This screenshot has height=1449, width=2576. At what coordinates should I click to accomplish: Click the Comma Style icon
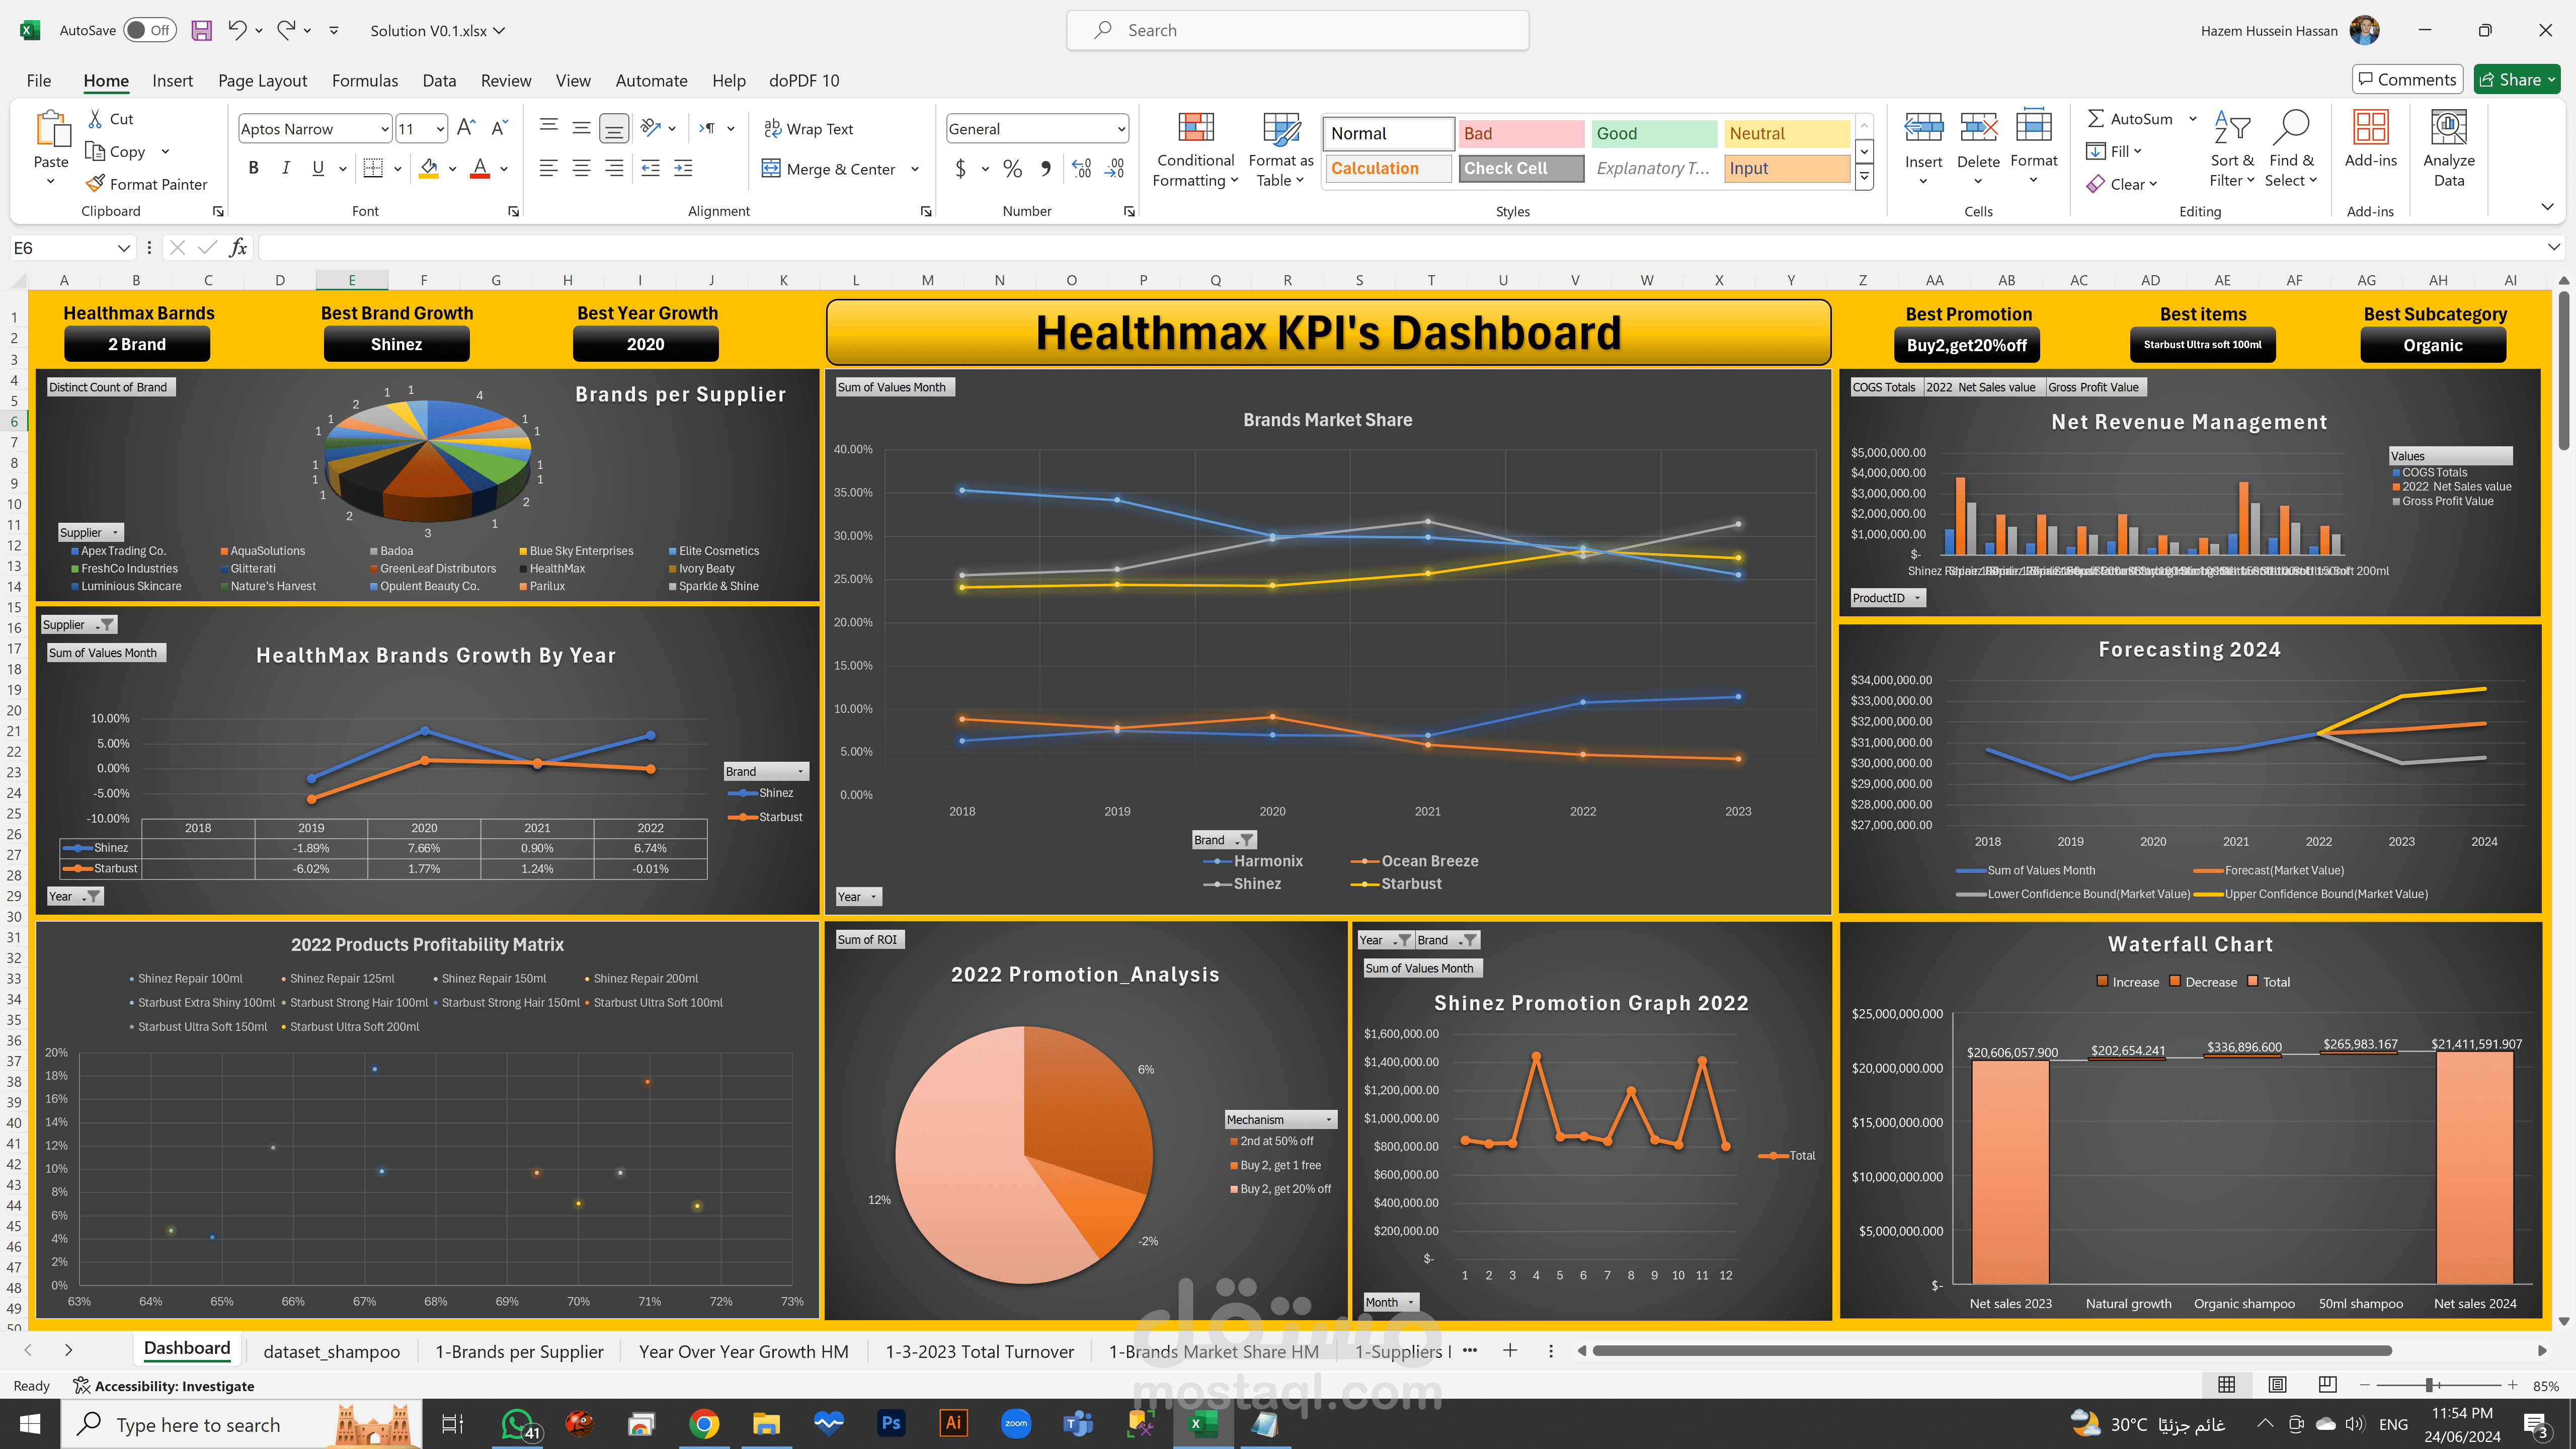(x=1045, y=169)
